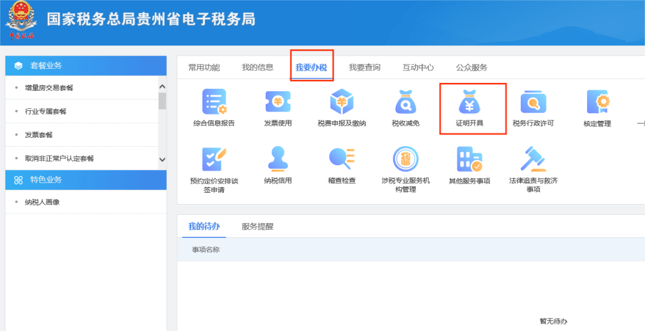Open 法律追责与救济事项 gavel icon
645x331 pixels.
coord(533,159)
